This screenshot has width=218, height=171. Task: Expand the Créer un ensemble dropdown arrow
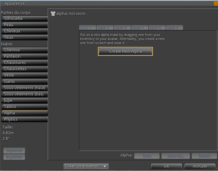click(105, 166)
